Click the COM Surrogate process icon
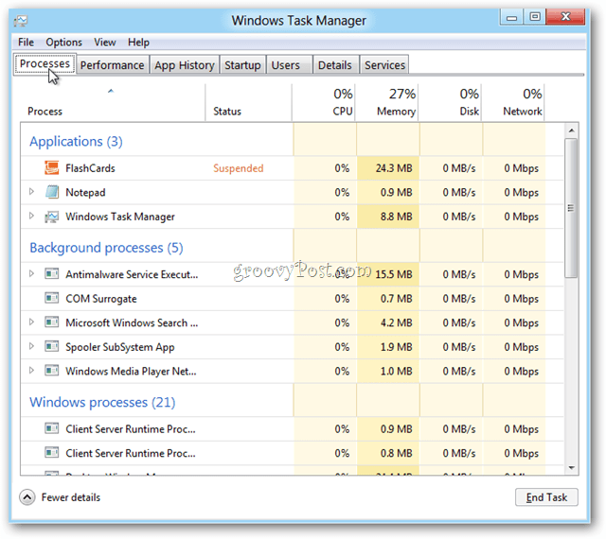This screenshot has height=539, width=606. pos(51,299)
